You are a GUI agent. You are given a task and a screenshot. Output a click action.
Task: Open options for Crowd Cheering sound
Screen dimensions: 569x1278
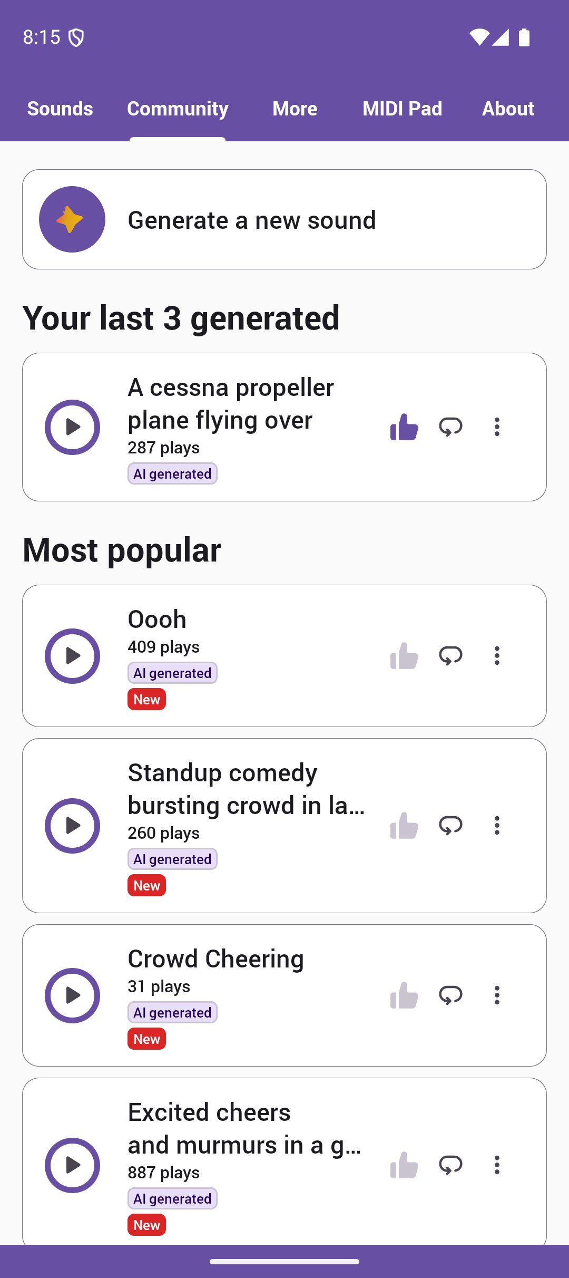497,995
